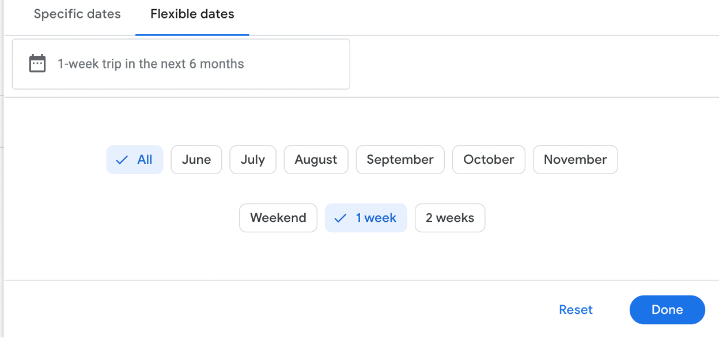This screenshot has width=719, height=338.
Task: Change trip duration to 2 weeks
Action: pyautogui.click(x=450, y=218)
